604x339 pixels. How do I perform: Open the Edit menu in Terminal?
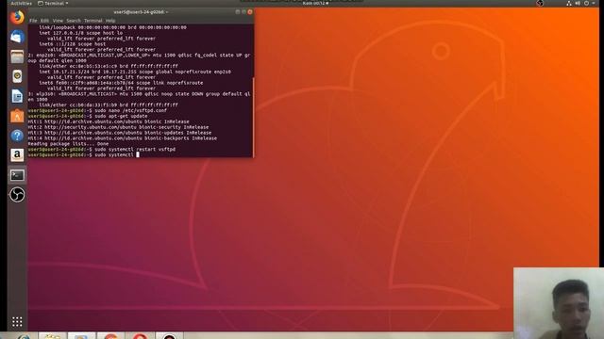[x=45, y=21]
